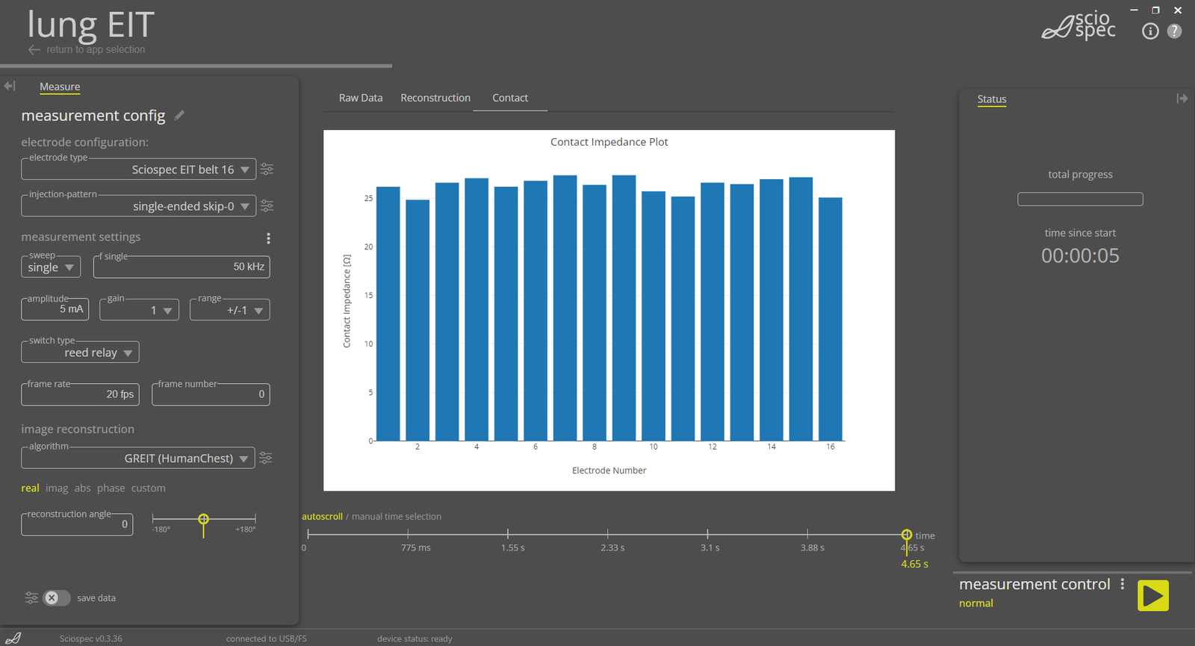The height and width of the screenshot is (646, 1195).
Task: Open save data settings sliders icon
Action: click(x=31, y=597)
